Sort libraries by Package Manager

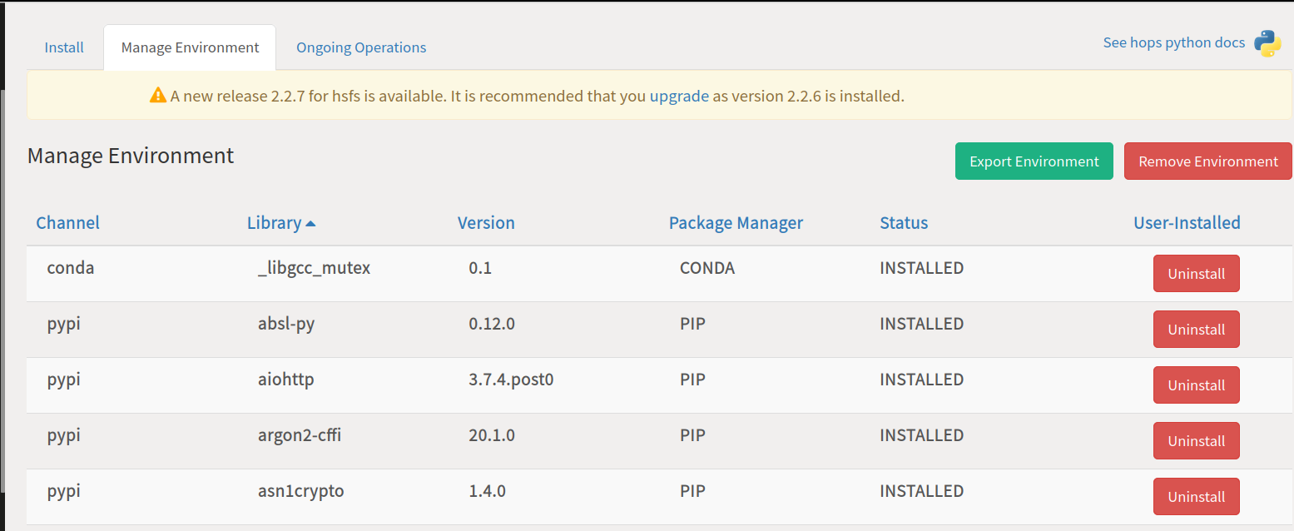point(736,222)
